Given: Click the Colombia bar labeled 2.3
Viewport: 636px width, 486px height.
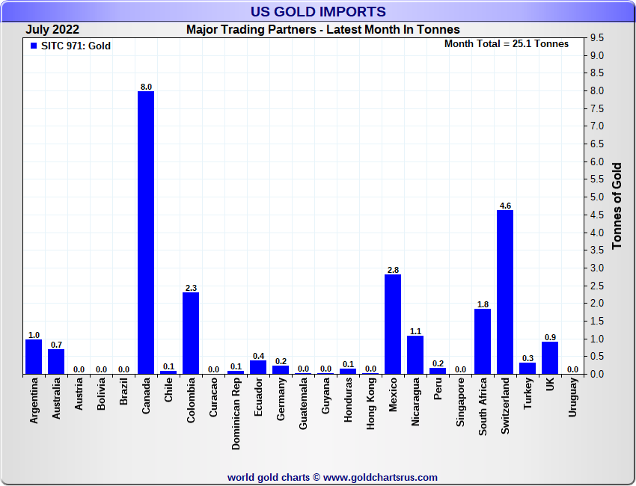Looking at the screenshot, I should (x=191, y=333).
